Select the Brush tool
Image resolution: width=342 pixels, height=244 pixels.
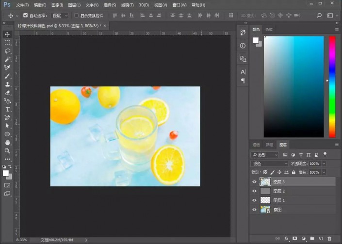[x=7, y=76]
